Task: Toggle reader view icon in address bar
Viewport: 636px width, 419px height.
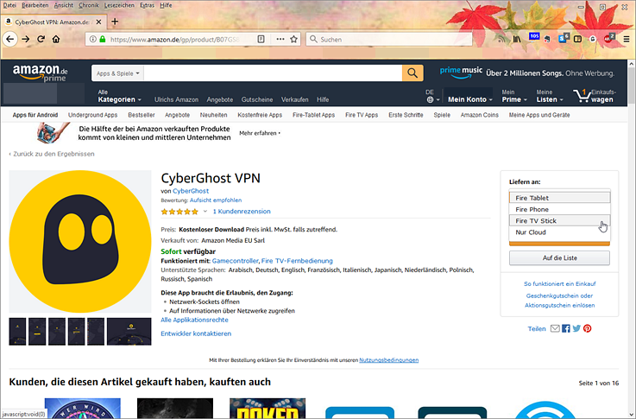Action: click(x=261, y=40)
